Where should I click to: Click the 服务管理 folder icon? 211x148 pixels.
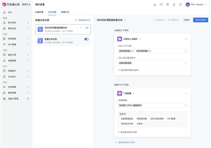pyautogui.click(x=4, y=93)
